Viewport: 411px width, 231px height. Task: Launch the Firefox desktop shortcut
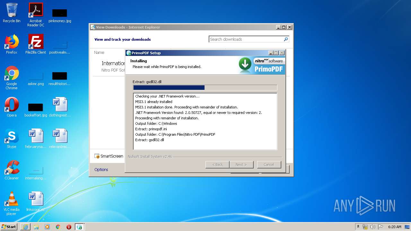(12, 44)
